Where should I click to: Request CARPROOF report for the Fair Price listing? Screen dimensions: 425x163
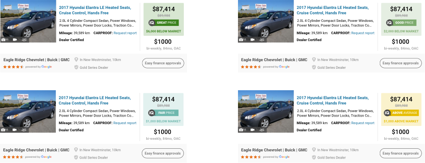point(125,123)
